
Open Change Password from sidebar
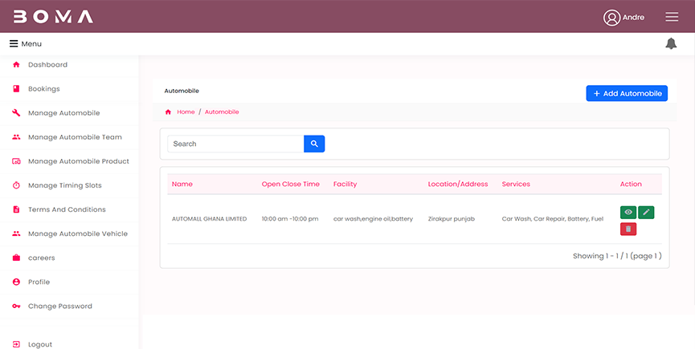59,306
